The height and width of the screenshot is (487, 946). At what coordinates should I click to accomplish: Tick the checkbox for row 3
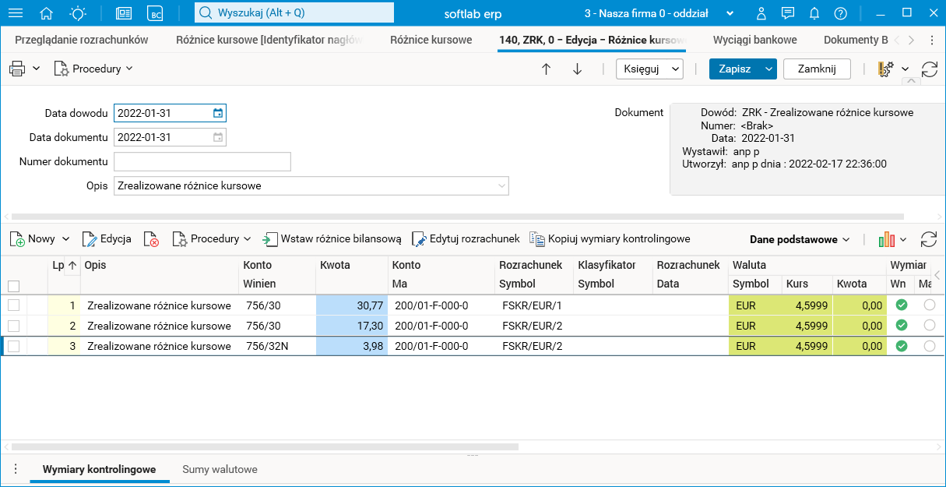click(x=13, y=346)
